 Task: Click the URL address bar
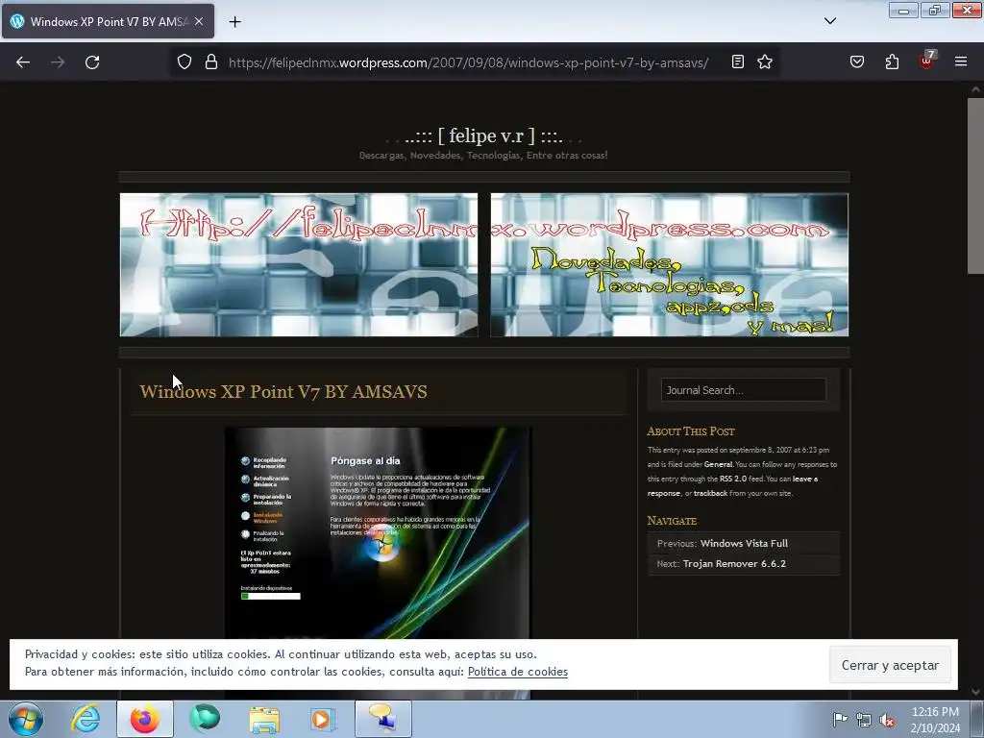click(x=468, y=62)
